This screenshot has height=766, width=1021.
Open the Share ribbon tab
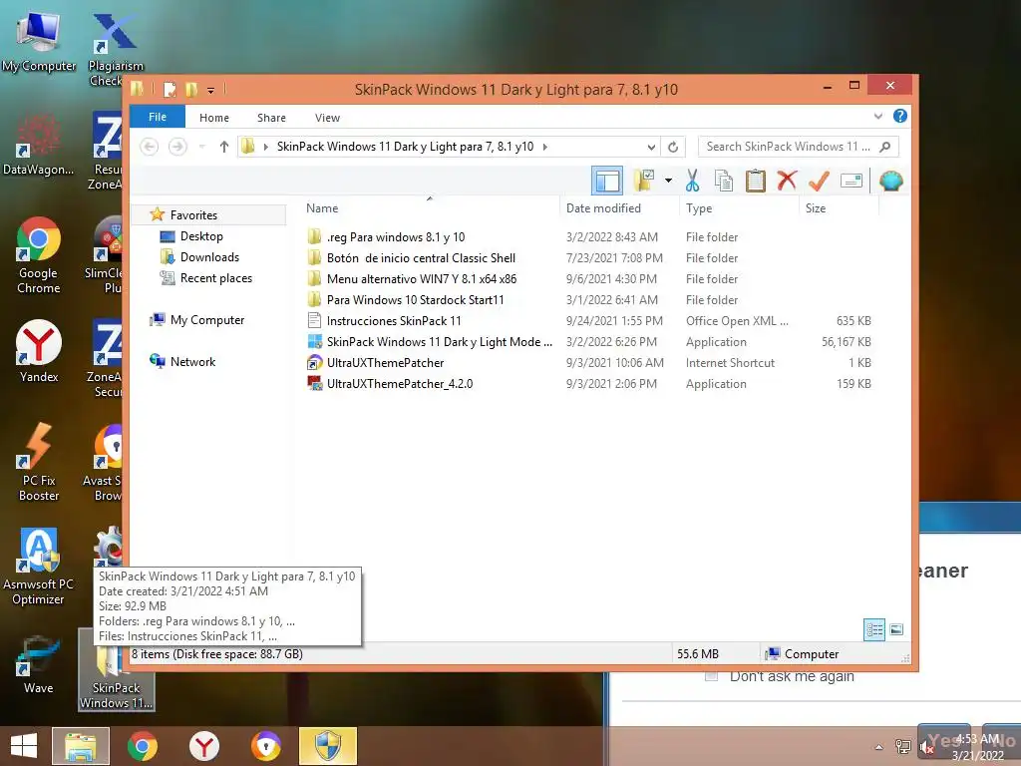click(x=271, y=118)
